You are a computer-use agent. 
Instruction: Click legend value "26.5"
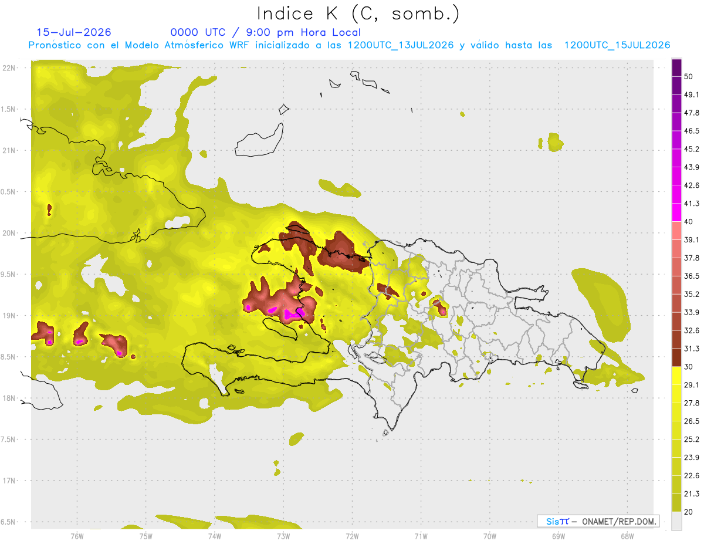[x=692, y=421]
